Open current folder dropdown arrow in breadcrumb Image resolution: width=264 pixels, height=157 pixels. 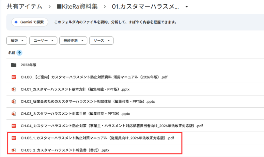187,7
